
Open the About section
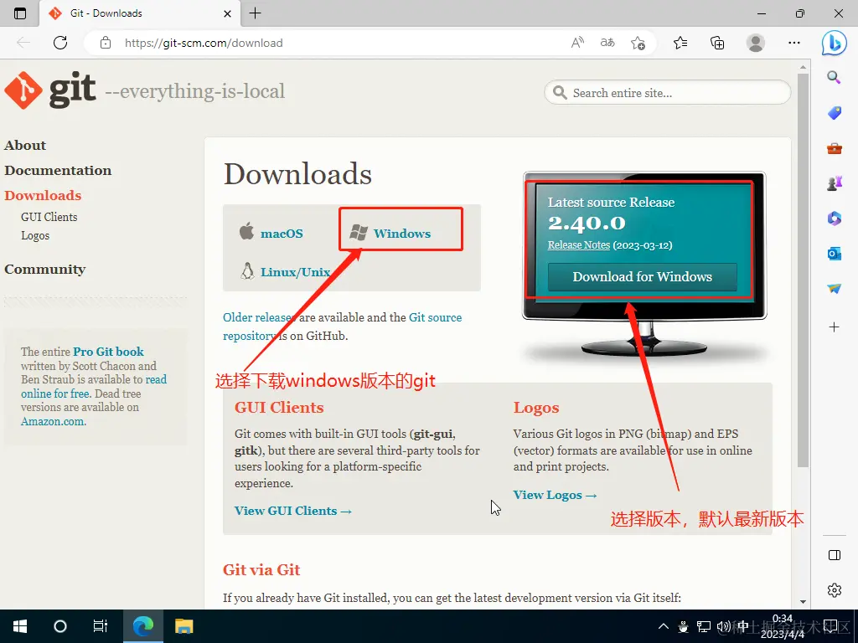click(25, 146)
